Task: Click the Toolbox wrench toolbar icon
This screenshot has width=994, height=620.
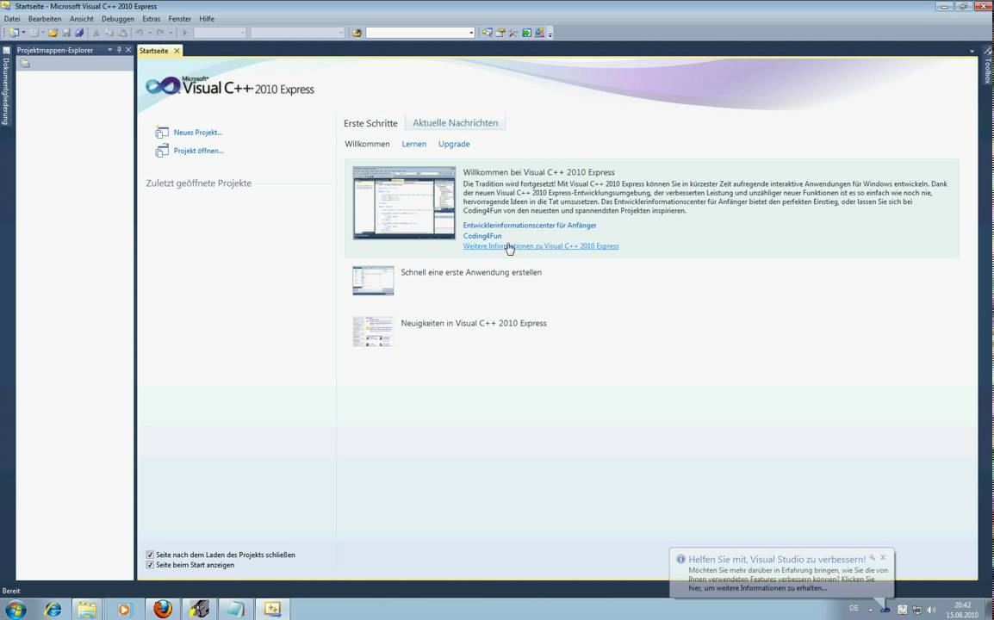Action: (513, 33)
